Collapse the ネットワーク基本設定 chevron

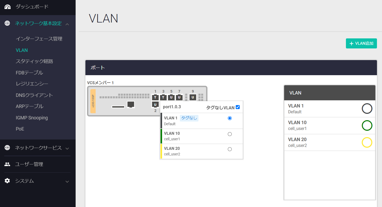coord(67,24)
